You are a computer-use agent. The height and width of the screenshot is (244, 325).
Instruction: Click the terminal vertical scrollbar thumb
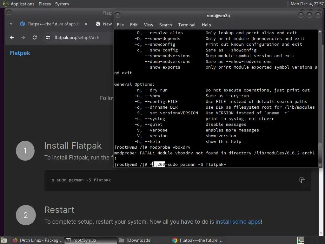[320, 152]
